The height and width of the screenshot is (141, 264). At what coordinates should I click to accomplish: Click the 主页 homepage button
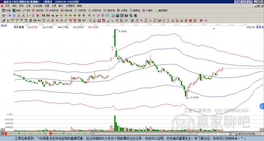click(250, 2)
